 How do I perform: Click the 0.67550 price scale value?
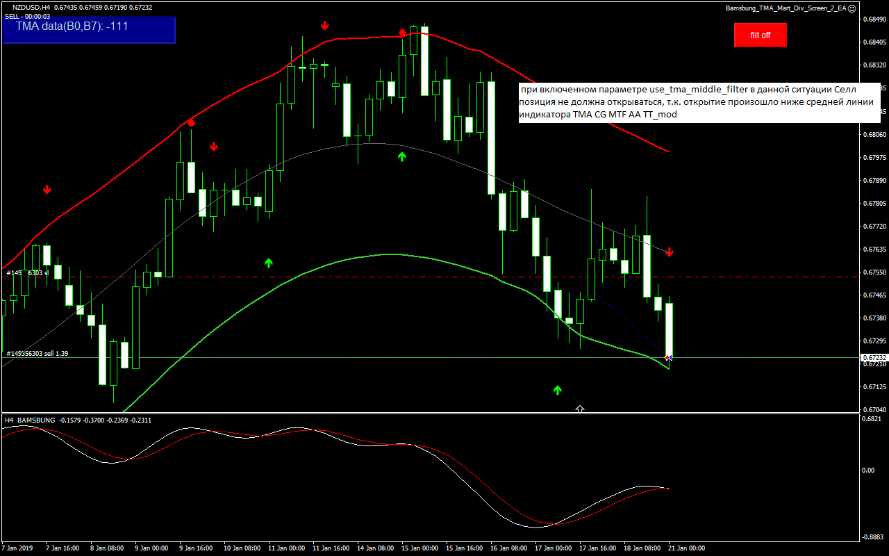tap(874, 272)
